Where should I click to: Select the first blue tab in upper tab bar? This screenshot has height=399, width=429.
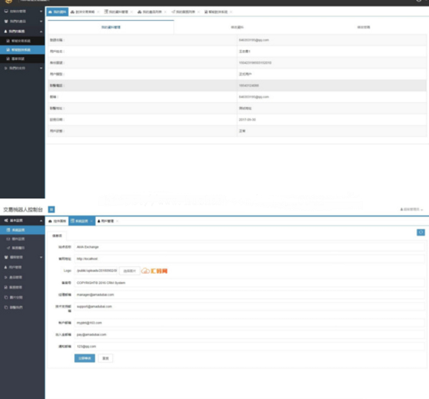click(x=57, y=13)
